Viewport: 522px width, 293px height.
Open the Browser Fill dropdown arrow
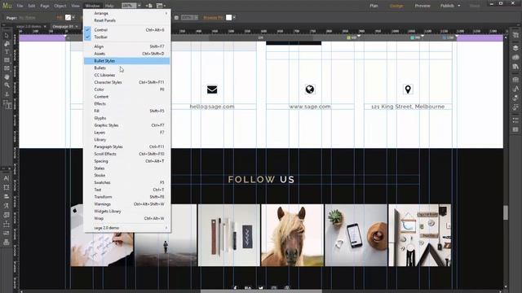coord(234,17)
